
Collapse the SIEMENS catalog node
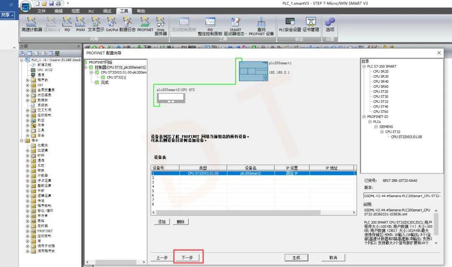coord(376,127)
